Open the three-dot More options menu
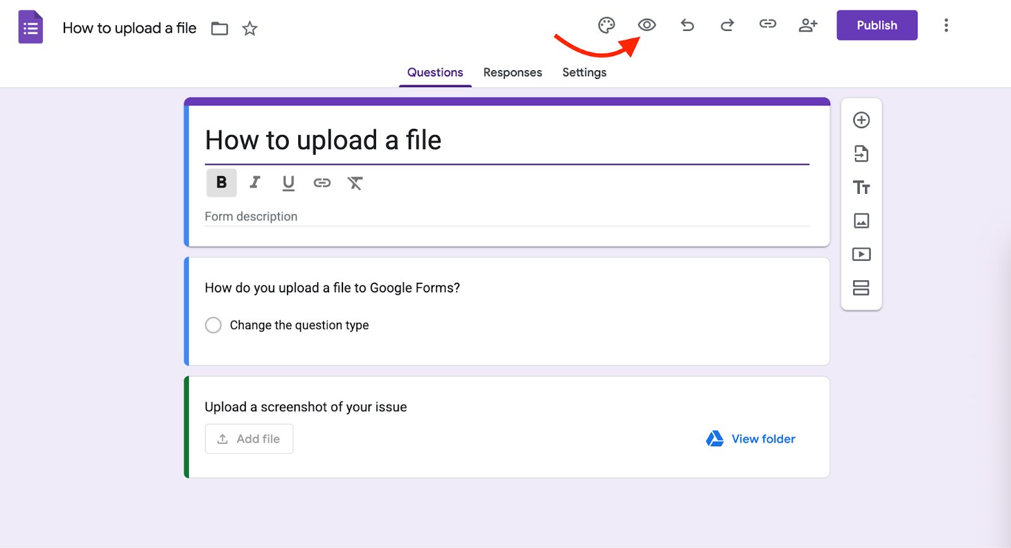1011x548 pixels. point(945,25)
